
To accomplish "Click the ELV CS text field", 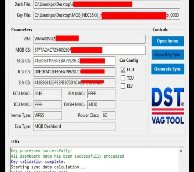I will click(74, 83).
